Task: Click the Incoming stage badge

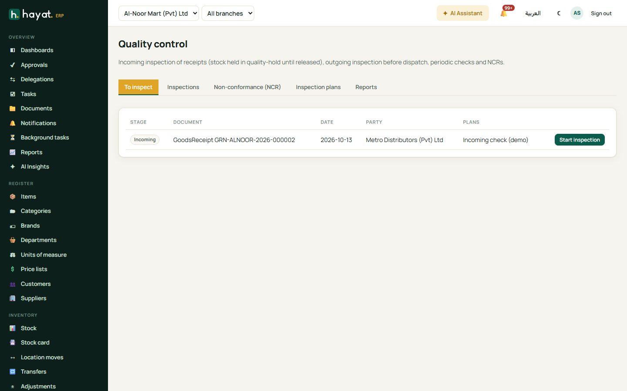Action: tap(145, 139)
